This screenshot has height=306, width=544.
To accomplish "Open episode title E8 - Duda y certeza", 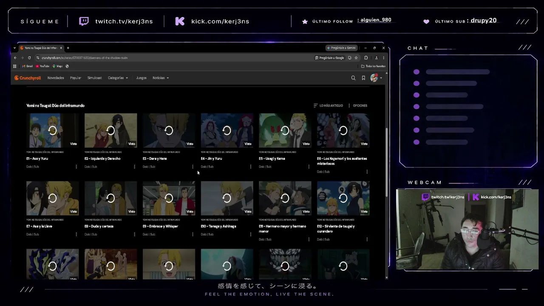I will 99,226.
